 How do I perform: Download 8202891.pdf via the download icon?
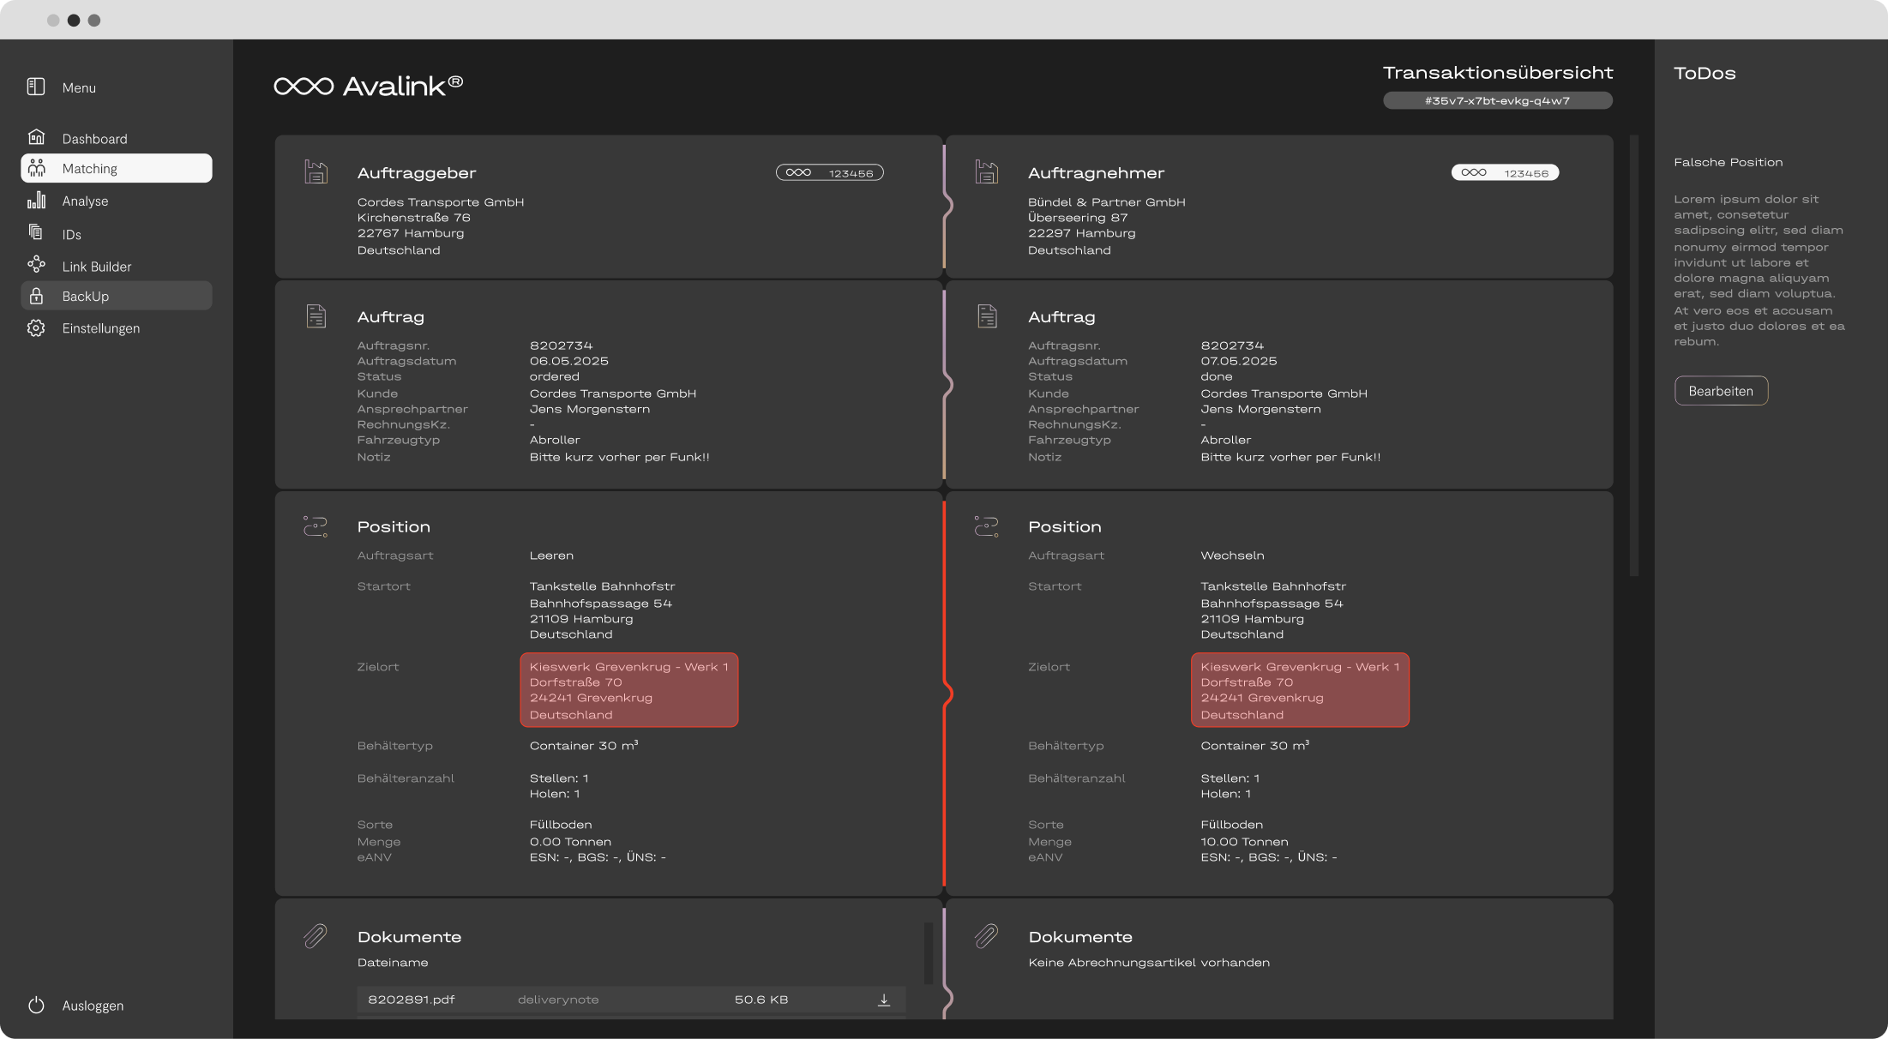coord(882,998)
